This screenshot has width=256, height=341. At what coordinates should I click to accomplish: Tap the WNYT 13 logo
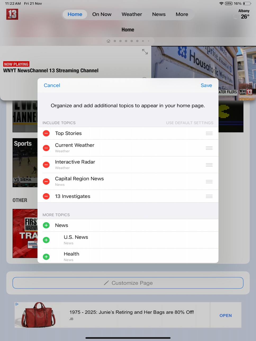pos(12,14)
